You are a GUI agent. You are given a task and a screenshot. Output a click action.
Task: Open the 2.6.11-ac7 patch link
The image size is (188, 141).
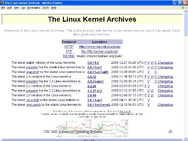[x=95, y=100]
